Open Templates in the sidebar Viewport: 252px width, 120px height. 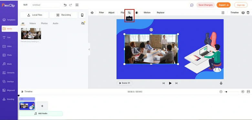point(9,20)
